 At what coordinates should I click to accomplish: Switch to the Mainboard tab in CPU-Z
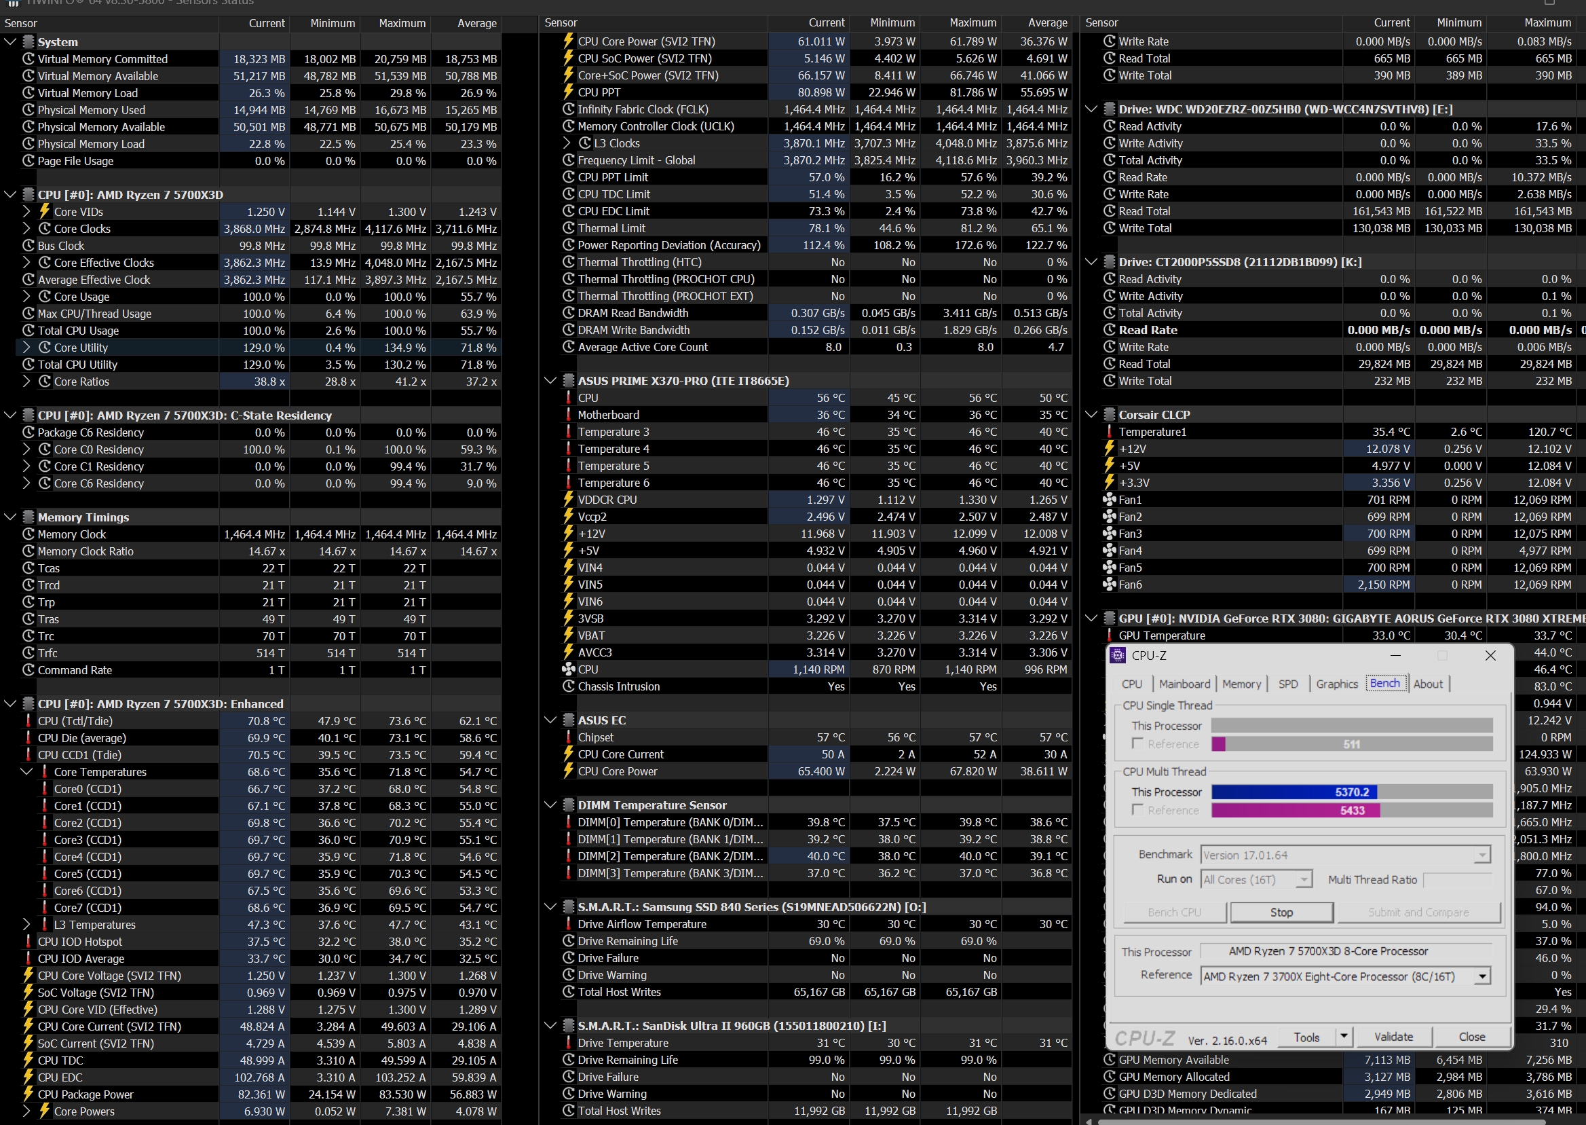[1184, 684]
